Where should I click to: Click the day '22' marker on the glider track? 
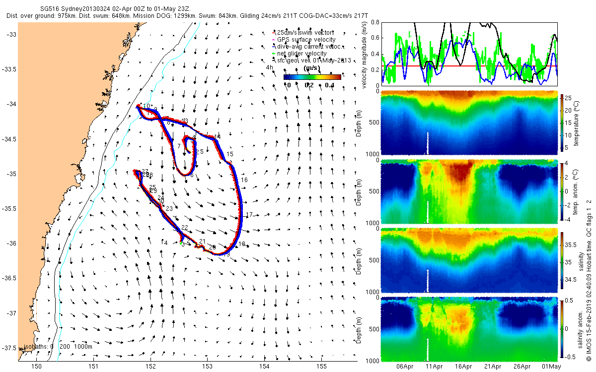coord(184,227)
